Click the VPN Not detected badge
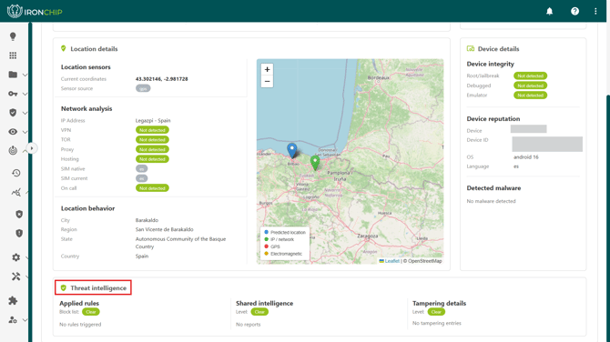 152,130
